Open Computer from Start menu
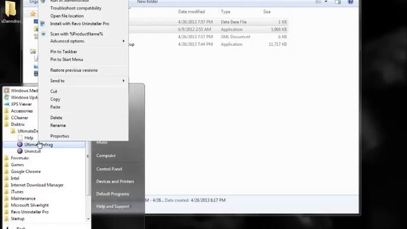The width and height of the screenshot is (407, 229). tap(106, 155)
